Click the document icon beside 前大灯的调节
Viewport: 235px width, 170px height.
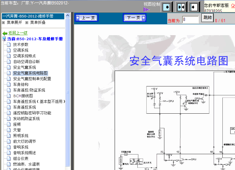pyautogui.click(x=9, y=141)
